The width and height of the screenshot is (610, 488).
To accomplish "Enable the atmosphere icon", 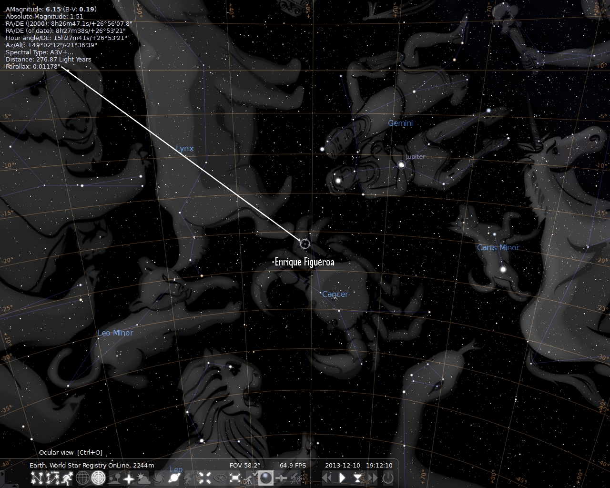I will click(144, 478).
